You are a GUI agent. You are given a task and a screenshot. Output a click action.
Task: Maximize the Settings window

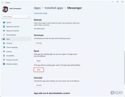click(118, 2)
